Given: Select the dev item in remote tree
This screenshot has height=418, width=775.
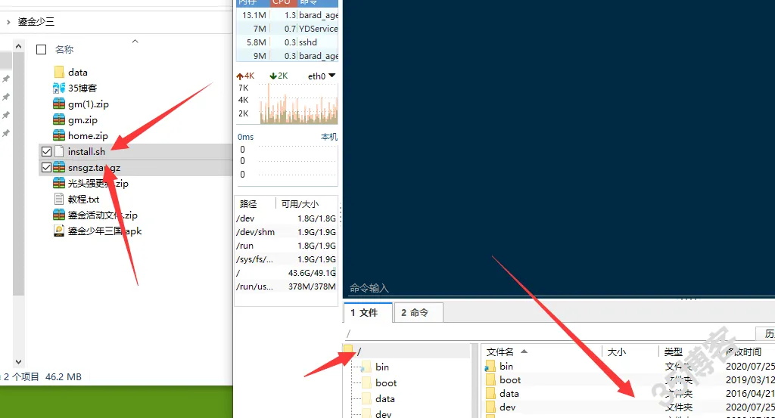Looking at the screenshot, I should pyautogui.click(x=384, y=413).
